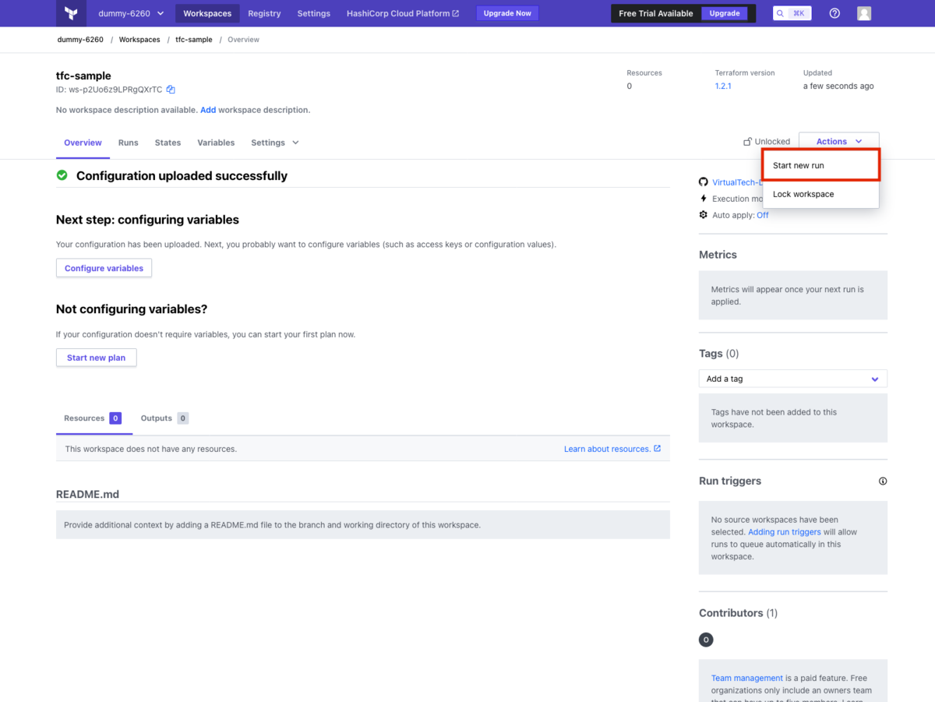935x702 pixels.
Task: Click the gear icon beside Auto apply
Action: [704, 215]
